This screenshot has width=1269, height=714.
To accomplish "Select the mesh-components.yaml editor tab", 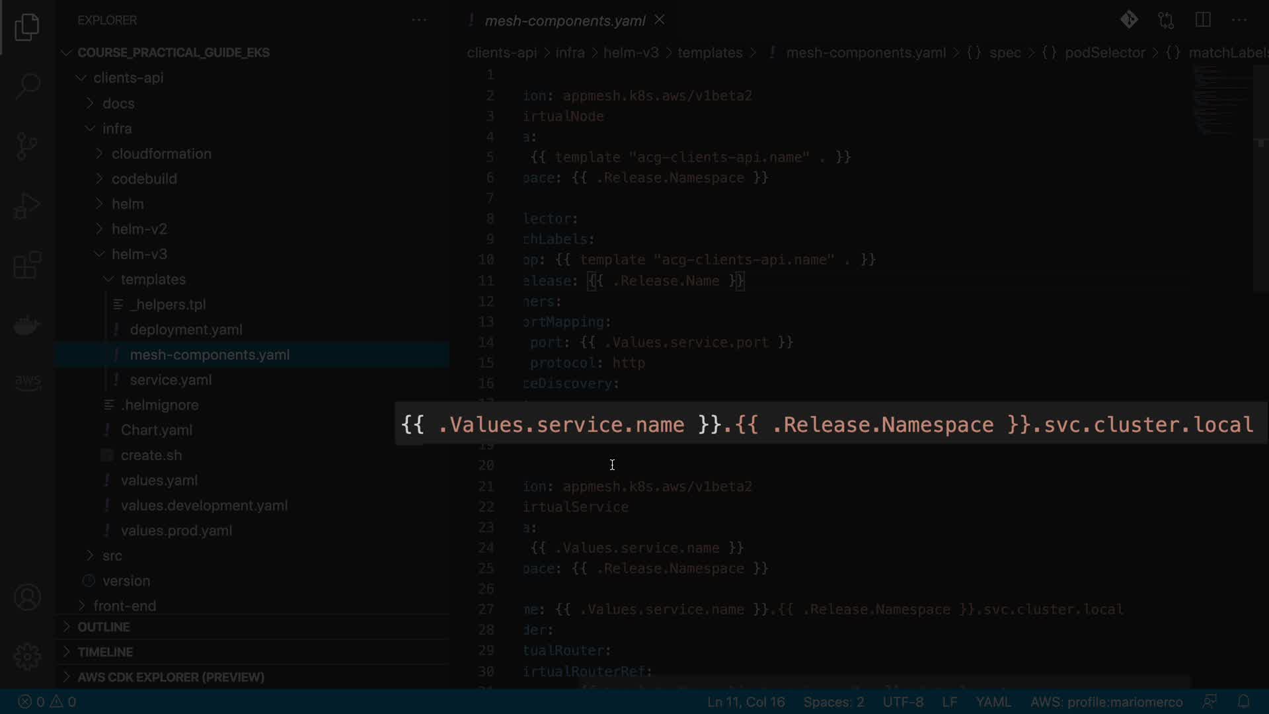I will tap(564, 20).
